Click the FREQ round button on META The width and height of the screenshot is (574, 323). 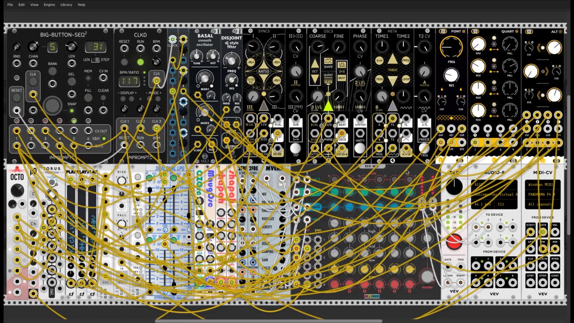pyautogui.click(x=405, y=60)
